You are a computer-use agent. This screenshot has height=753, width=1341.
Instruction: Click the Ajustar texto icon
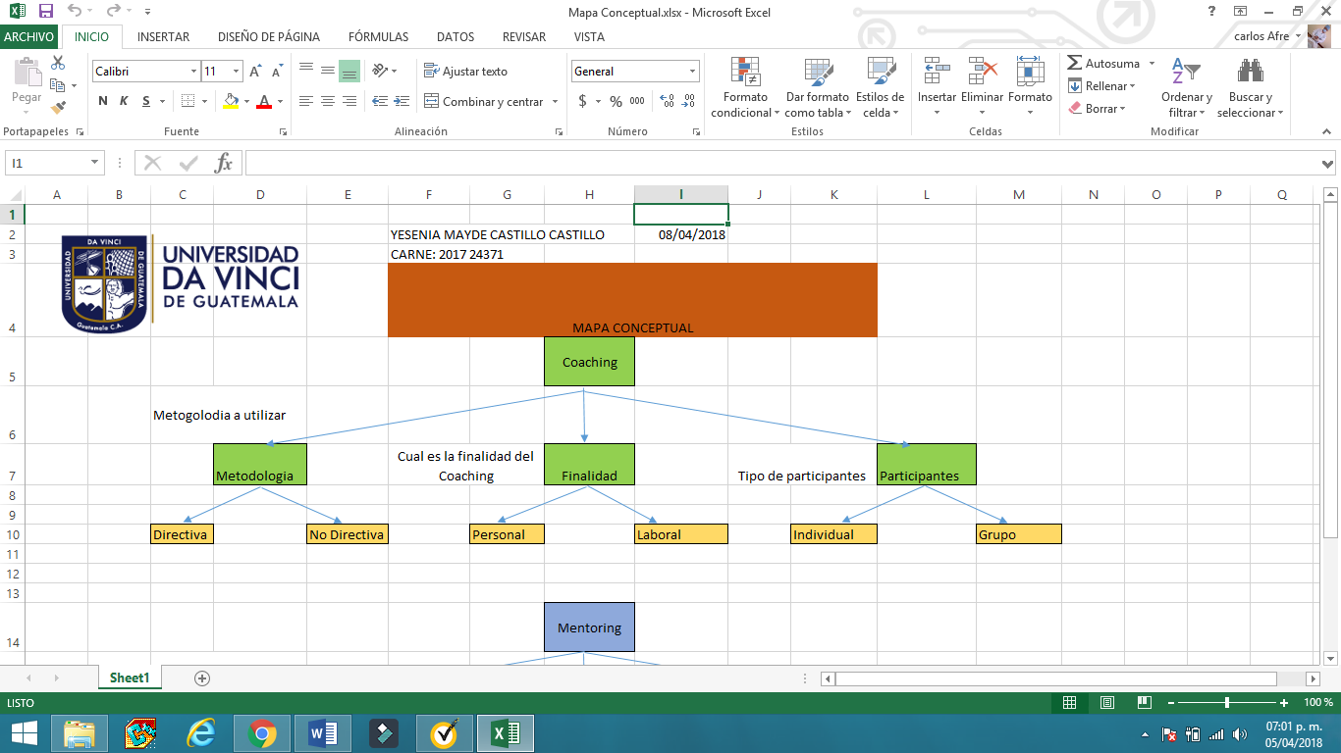point(429,71)
